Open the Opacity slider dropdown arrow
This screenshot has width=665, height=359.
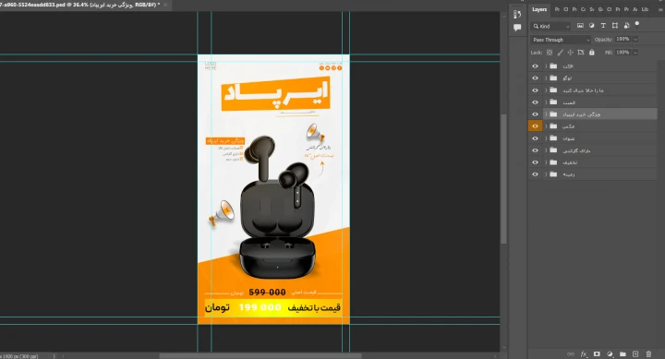(635, 39)
